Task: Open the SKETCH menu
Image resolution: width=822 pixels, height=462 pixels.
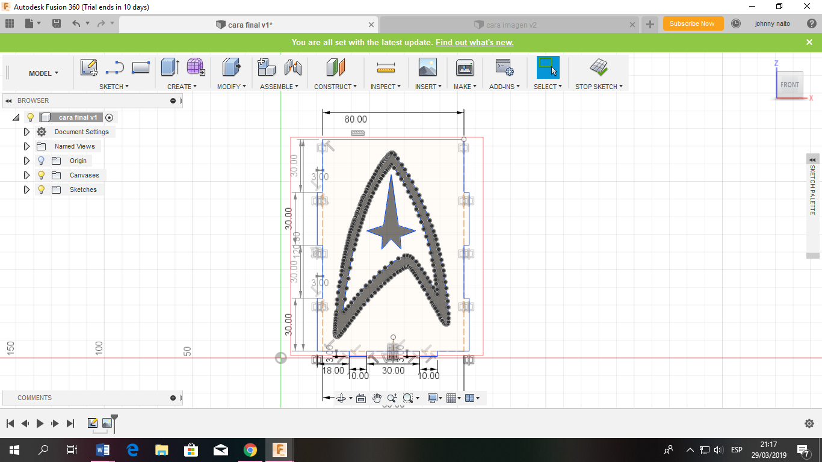Action: [114, 87]
